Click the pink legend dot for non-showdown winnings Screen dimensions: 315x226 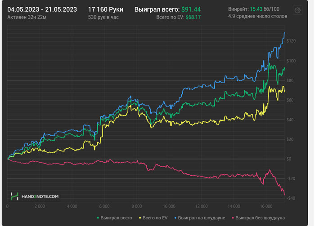point(233,218)
